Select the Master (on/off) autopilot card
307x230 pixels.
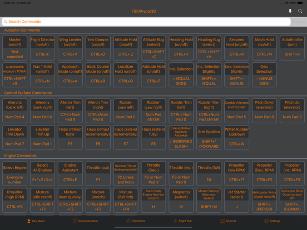[14, 48]
